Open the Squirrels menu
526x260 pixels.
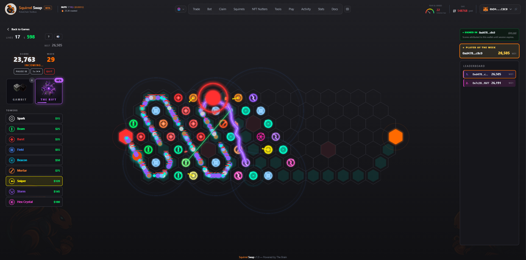pos(239,9)
